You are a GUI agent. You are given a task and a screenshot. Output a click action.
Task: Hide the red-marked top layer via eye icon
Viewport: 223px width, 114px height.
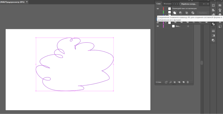point(158,9)
